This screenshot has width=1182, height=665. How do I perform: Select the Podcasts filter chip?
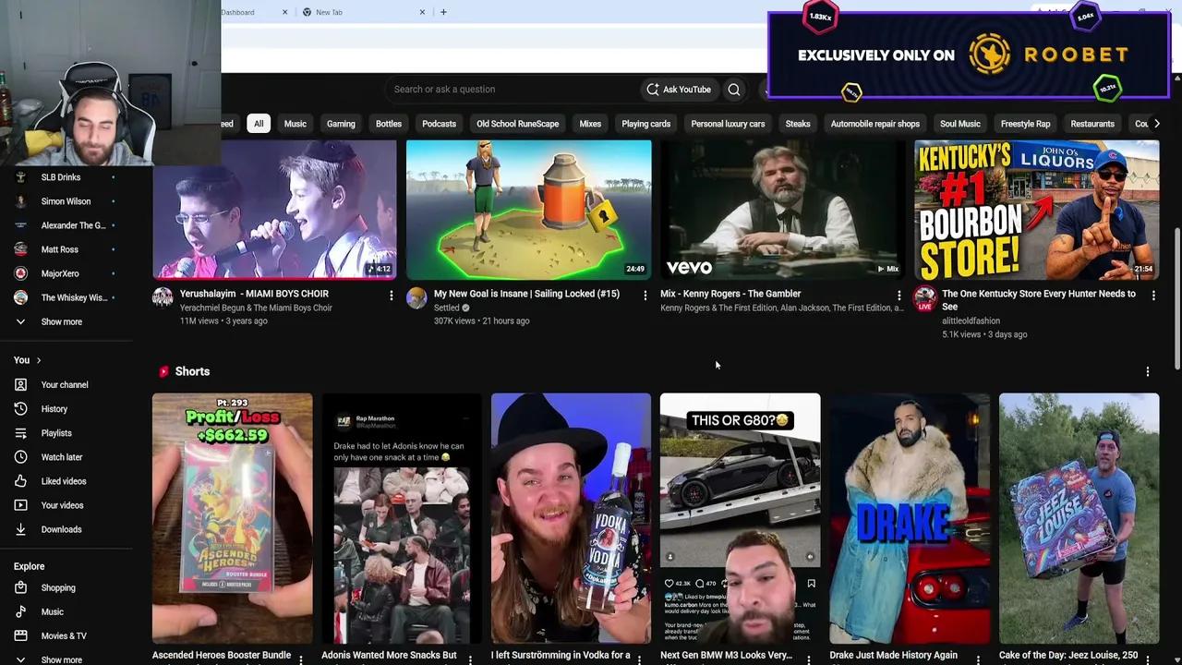pyautogui.click(x=439, y=124)
